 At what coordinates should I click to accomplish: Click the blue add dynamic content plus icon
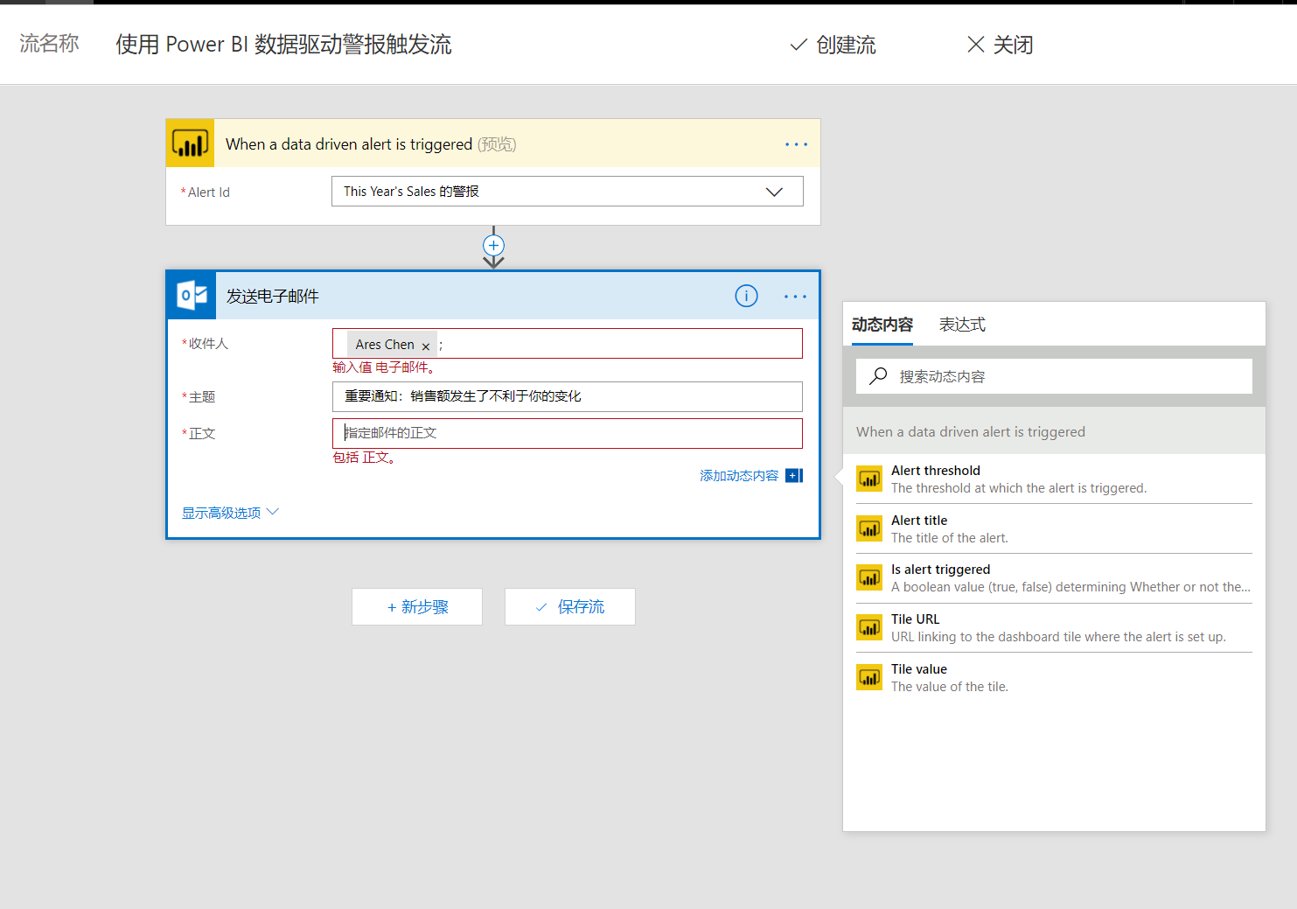[x=793, y=476]
